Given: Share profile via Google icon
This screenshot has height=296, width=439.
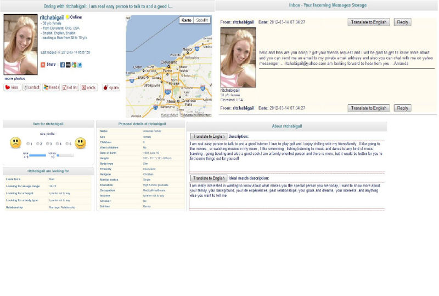Looking at the screenshot, I should [x=74, y=65].
